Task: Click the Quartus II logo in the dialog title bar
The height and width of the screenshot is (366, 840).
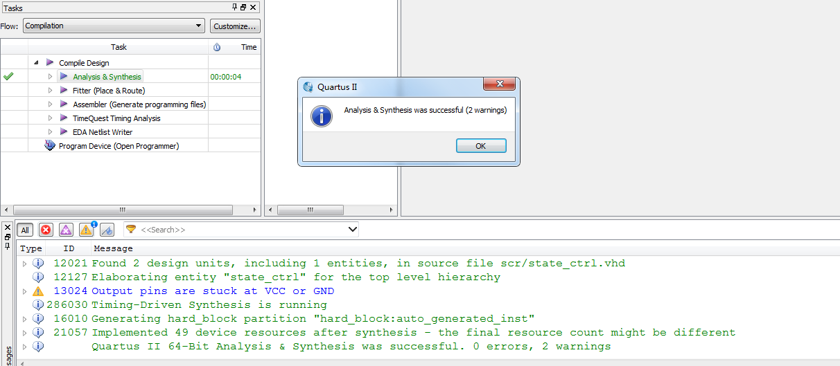Action: pos(308,87)
